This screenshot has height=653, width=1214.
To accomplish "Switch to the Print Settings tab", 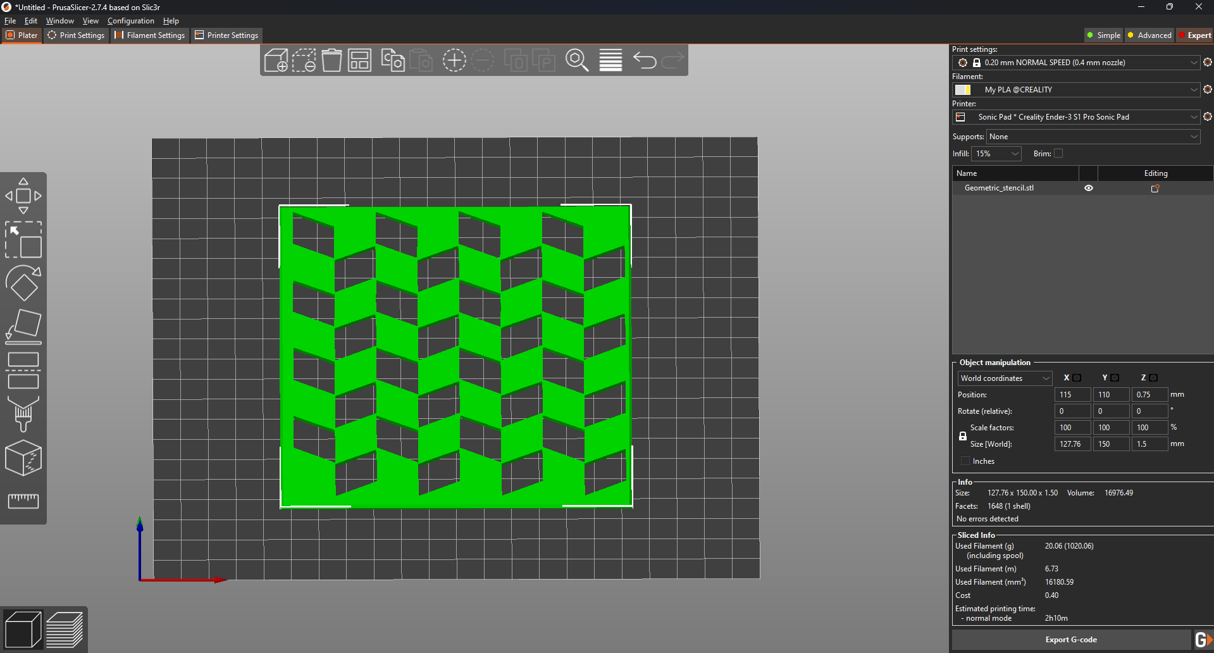I will coord(76,35).
